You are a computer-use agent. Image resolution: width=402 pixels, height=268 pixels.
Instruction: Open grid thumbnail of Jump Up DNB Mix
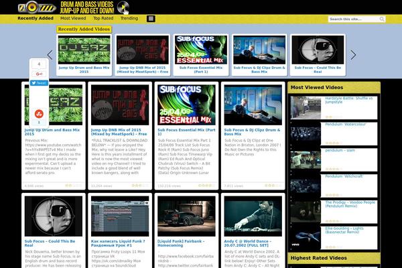(120, 105)
